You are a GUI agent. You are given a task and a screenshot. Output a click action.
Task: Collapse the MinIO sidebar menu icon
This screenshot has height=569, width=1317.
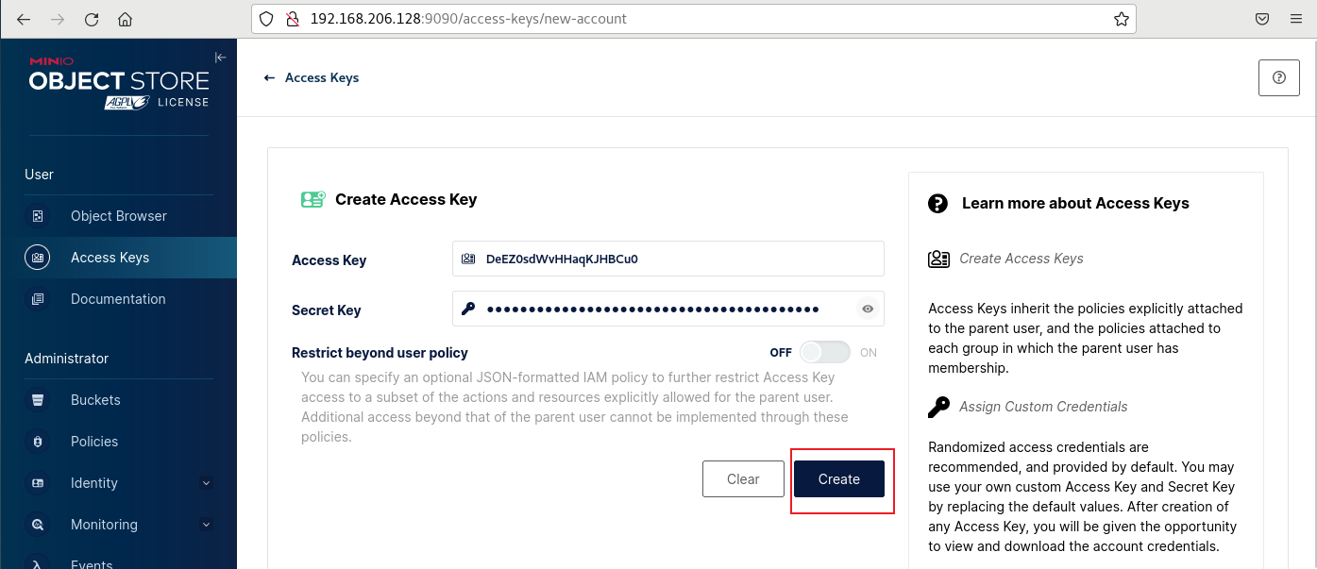point(221,58)
